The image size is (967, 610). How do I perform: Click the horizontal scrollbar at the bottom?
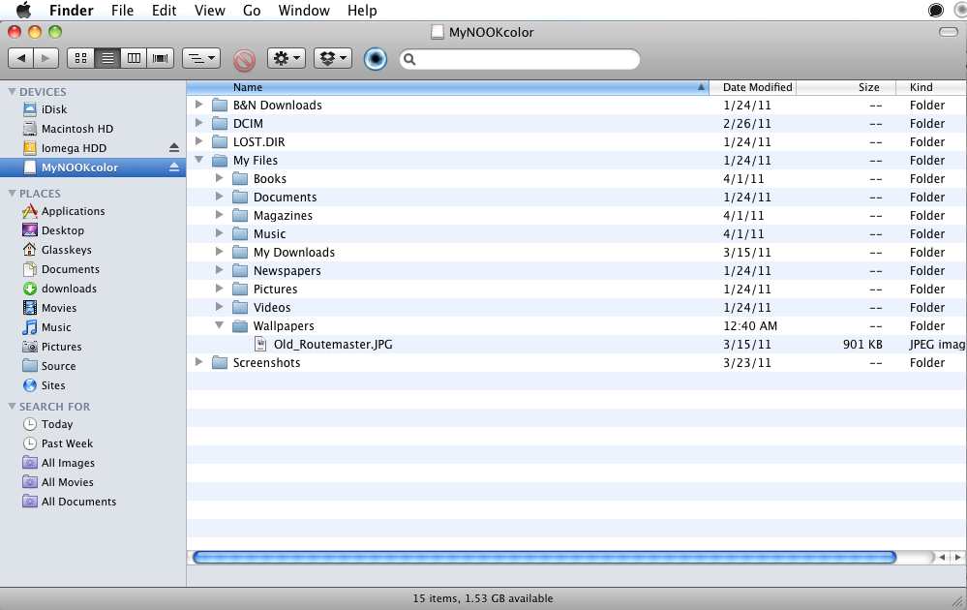(544, 557)
